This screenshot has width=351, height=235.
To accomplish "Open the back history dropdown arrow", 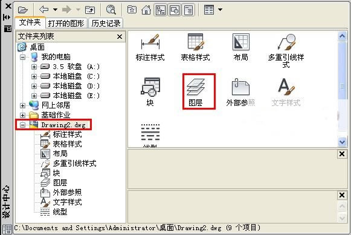I will pos(55,10).
